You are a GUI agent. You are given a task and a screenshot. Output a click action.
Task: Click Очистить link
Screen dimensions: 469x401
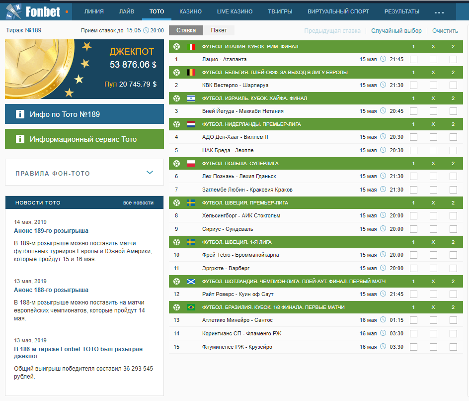pyautogui.click(x=445, y=30)
